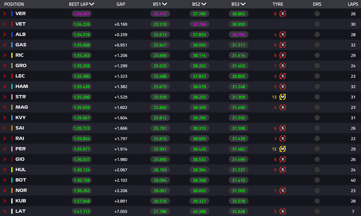The image size is (361, 216).
Task: Click the soft tyre icon in HAM row
Action: [283, 87]
